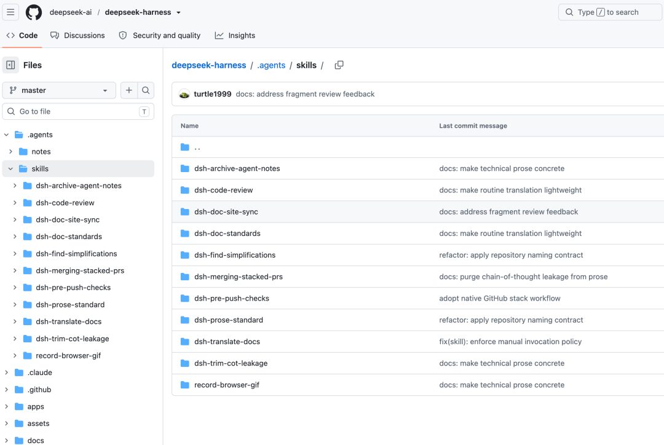The width and height of the screenshot is (664, 445).
Task: Open the dsh-pre-push-checks folder in the table
Action: (x=232, y=298)
